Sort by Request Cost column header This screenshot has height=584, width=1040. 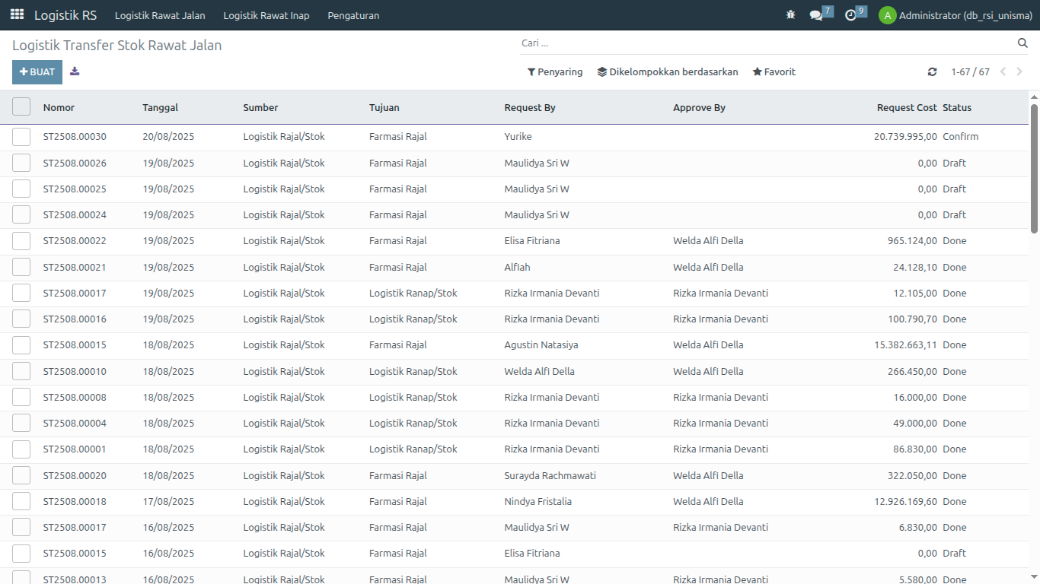(906, 108)
